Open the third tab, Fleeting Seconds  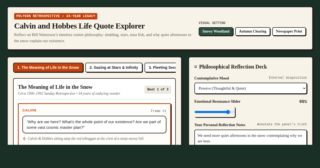pos(160,67)
